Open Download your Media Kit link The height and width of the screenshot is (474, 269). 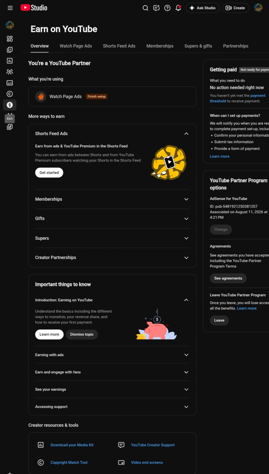72,445
